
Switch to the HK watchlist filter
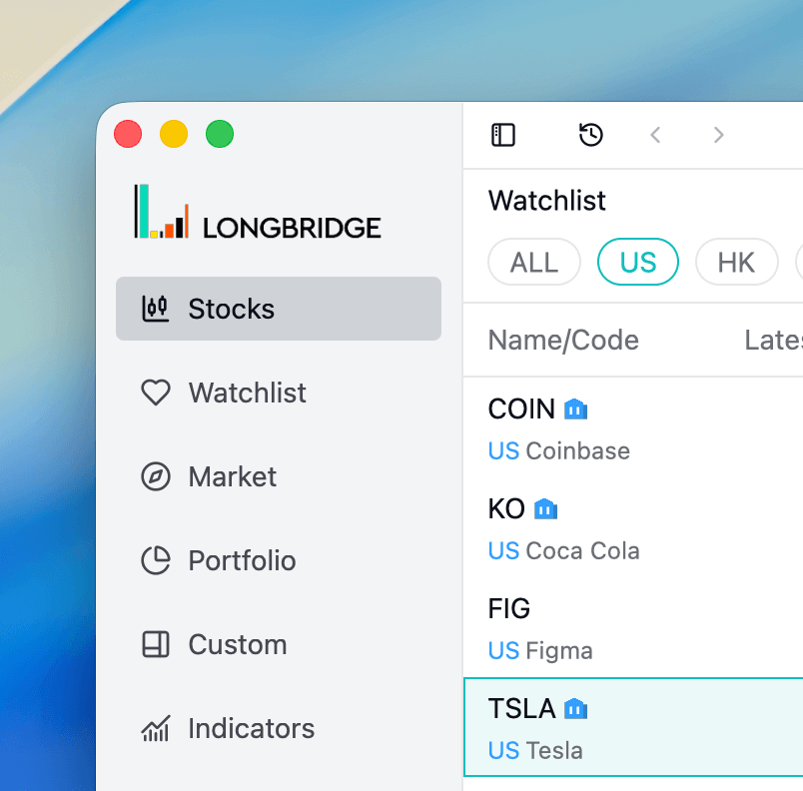[x=737, y=263]
